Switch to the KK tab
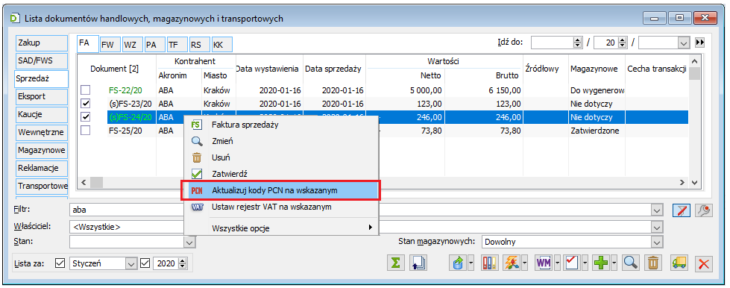Screen dimensions: 730x288 [221, 45]
